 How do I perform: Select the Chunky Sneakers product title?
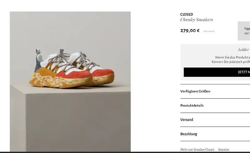197,20
